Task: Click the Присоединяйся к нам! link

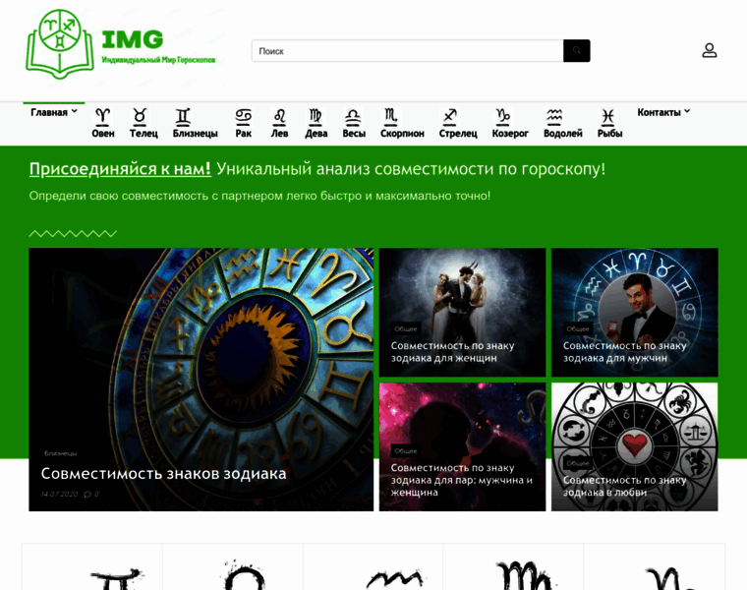Action: point(120,169)
